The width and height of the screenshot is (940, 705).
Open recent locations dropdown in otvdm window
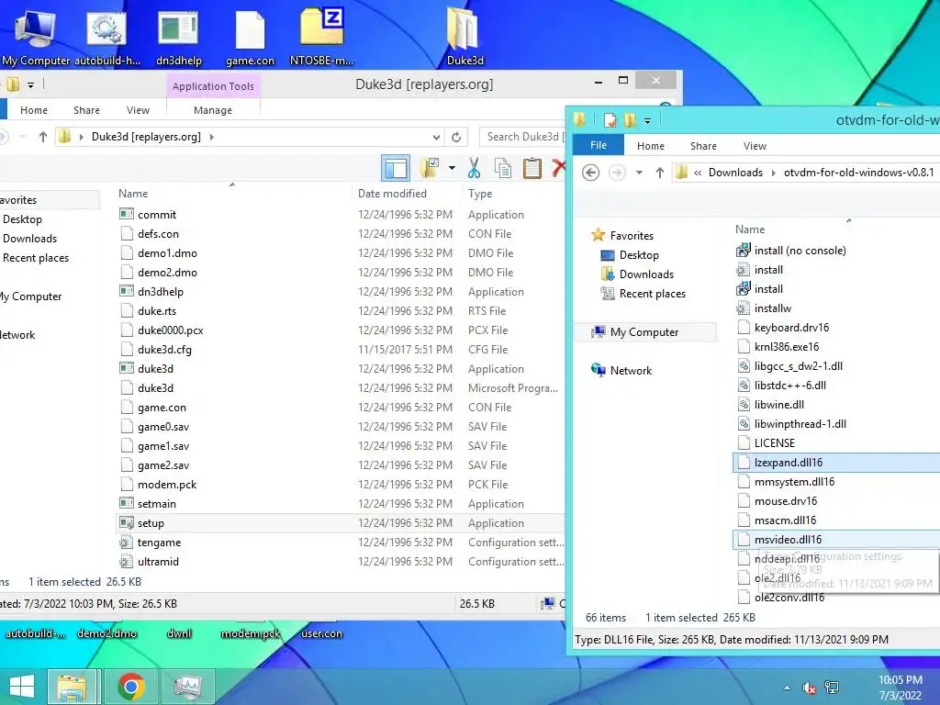coord(639,173)
